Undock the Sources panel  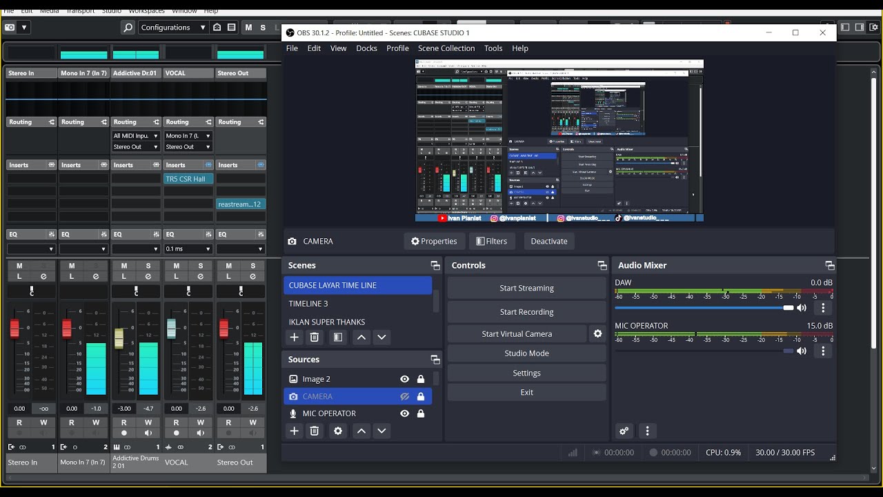pyautogui.click(x=435, y=360)
